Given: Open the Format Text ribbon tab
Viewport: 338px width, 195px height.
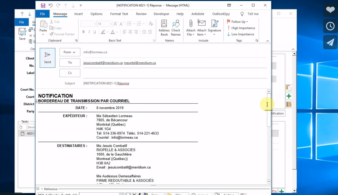Looking at the screenshot, I should coord(119,14).
